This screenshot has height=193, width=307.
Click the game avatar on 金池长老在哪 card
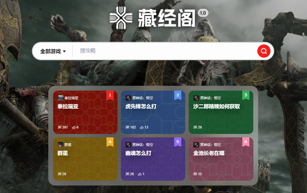click(x=196, y=145)
